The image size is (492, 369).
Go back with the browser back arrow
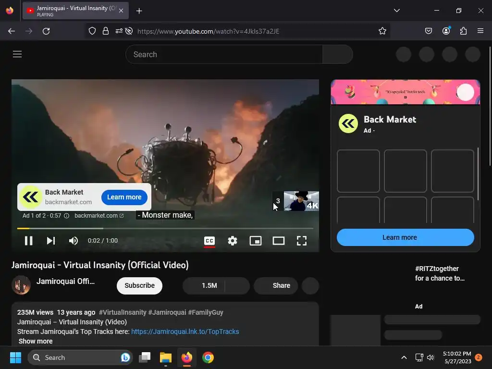point(12,31)
